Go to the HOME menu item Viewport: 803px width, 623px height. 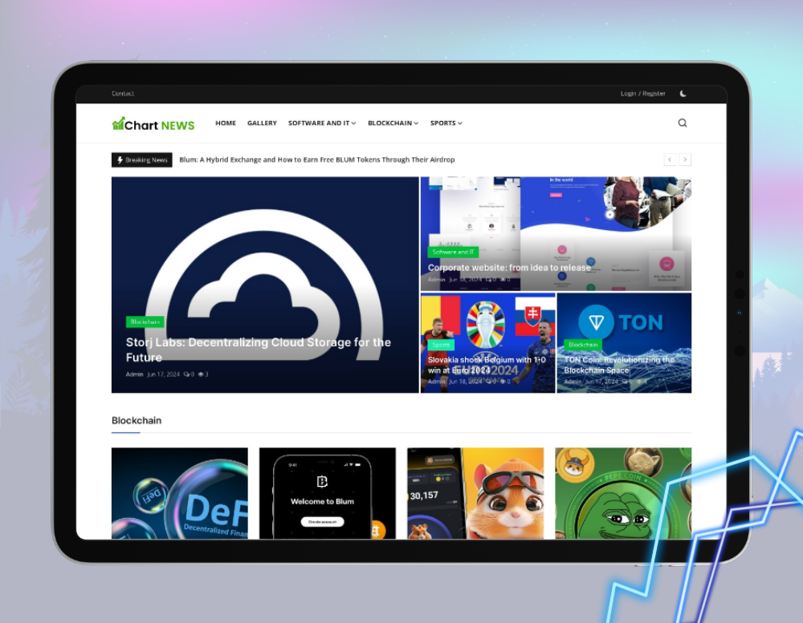pos(226,123)
